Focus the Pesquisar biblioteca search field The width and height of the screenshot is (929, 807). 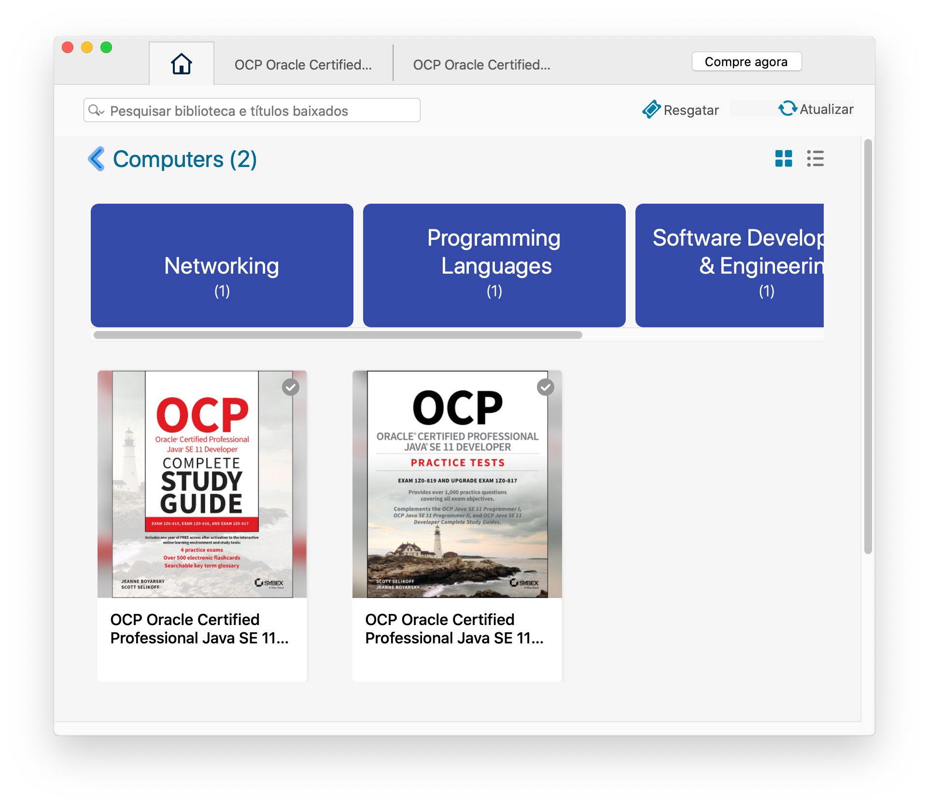pos(261,111)
